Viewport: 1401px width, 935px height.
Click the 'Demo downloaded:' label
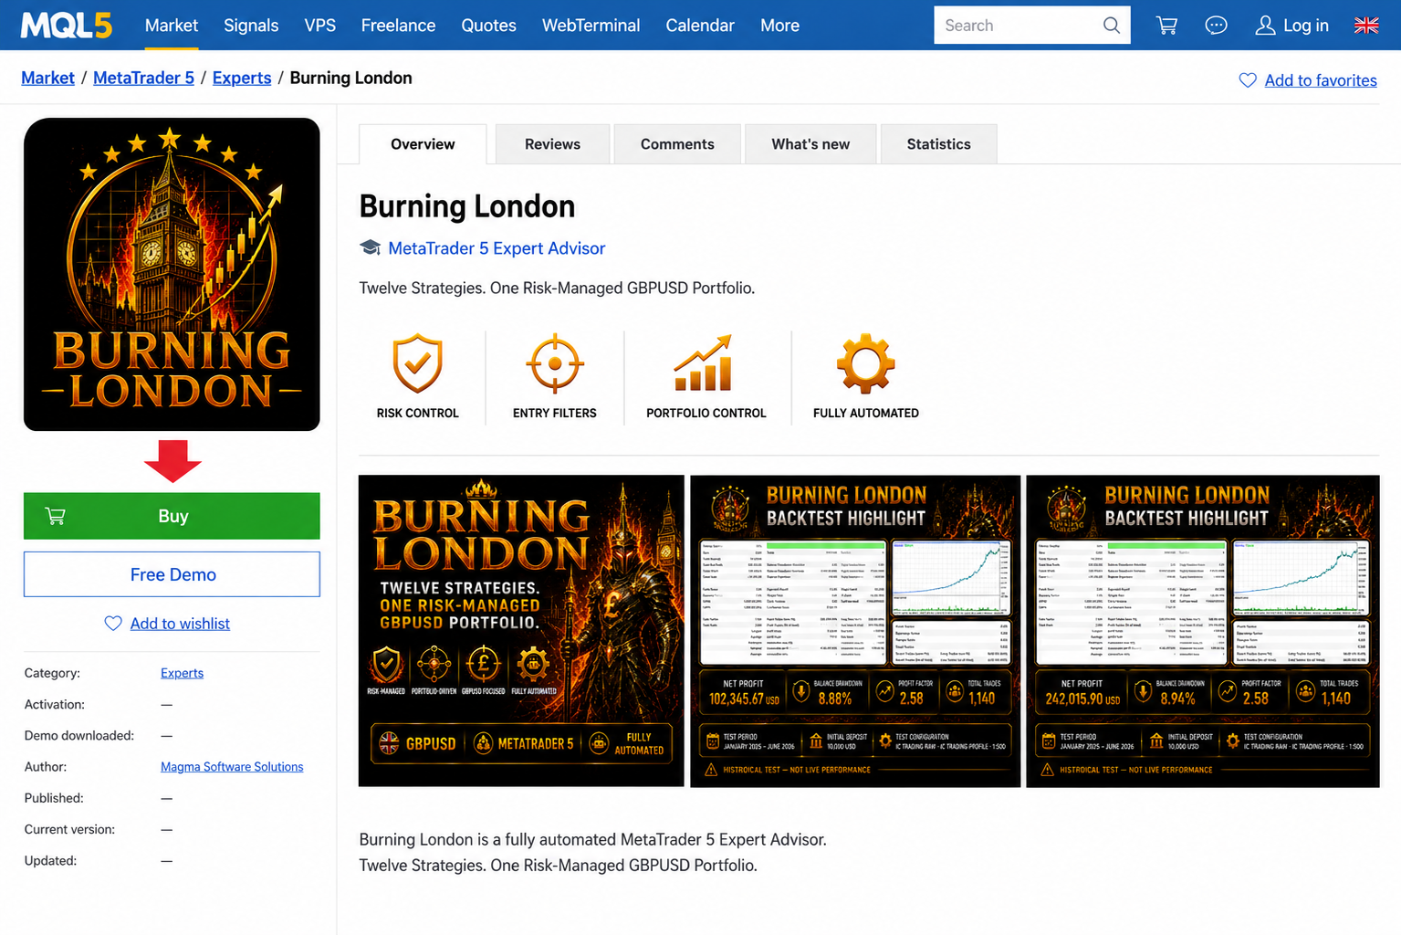[x=79, y=735]
